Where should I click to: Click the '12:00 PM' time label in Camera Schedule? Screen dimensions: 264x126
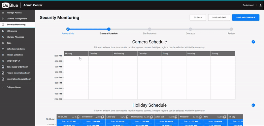[57, 78]
